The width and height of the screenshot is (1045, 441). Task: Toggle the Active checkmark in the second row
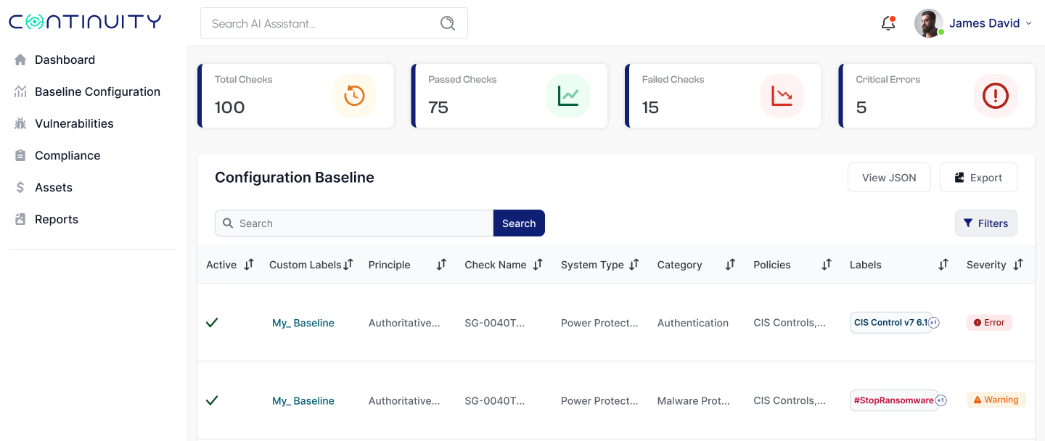click(212, 400)
